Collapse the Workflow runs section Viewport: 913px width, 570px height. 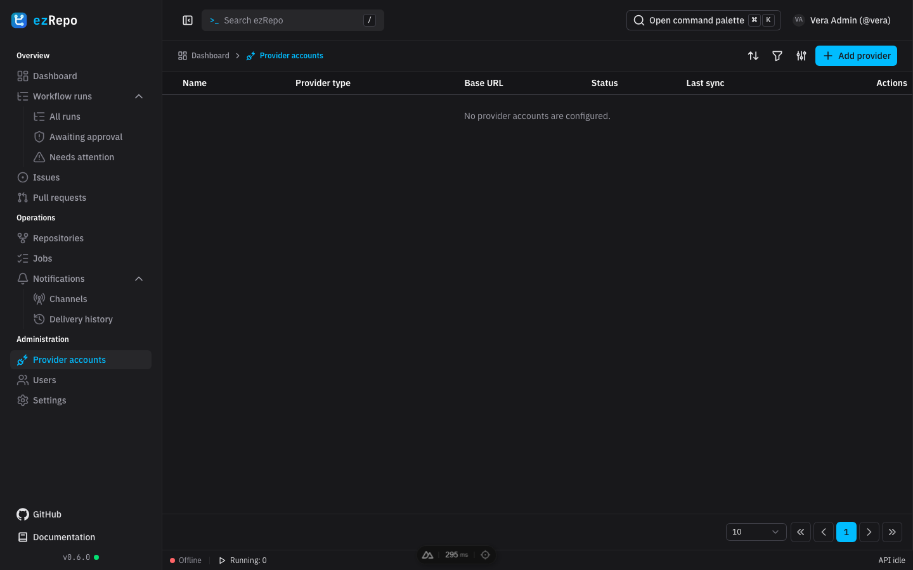139,96
